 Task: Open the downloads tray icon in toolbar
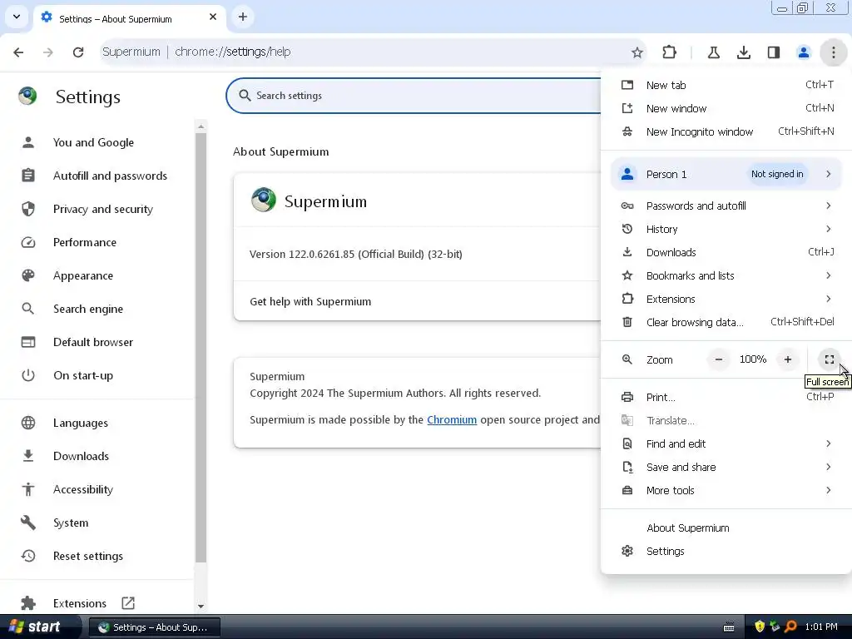point(744,52)
